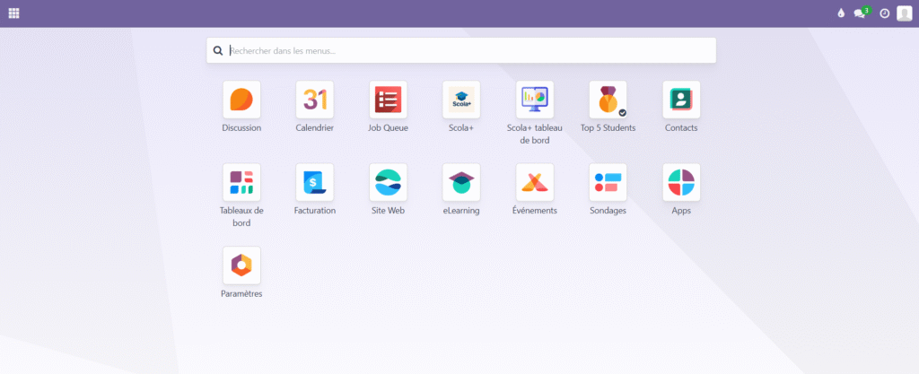Expand the activities clock menu
Screen dimensions: 919x374
[884, 13]
